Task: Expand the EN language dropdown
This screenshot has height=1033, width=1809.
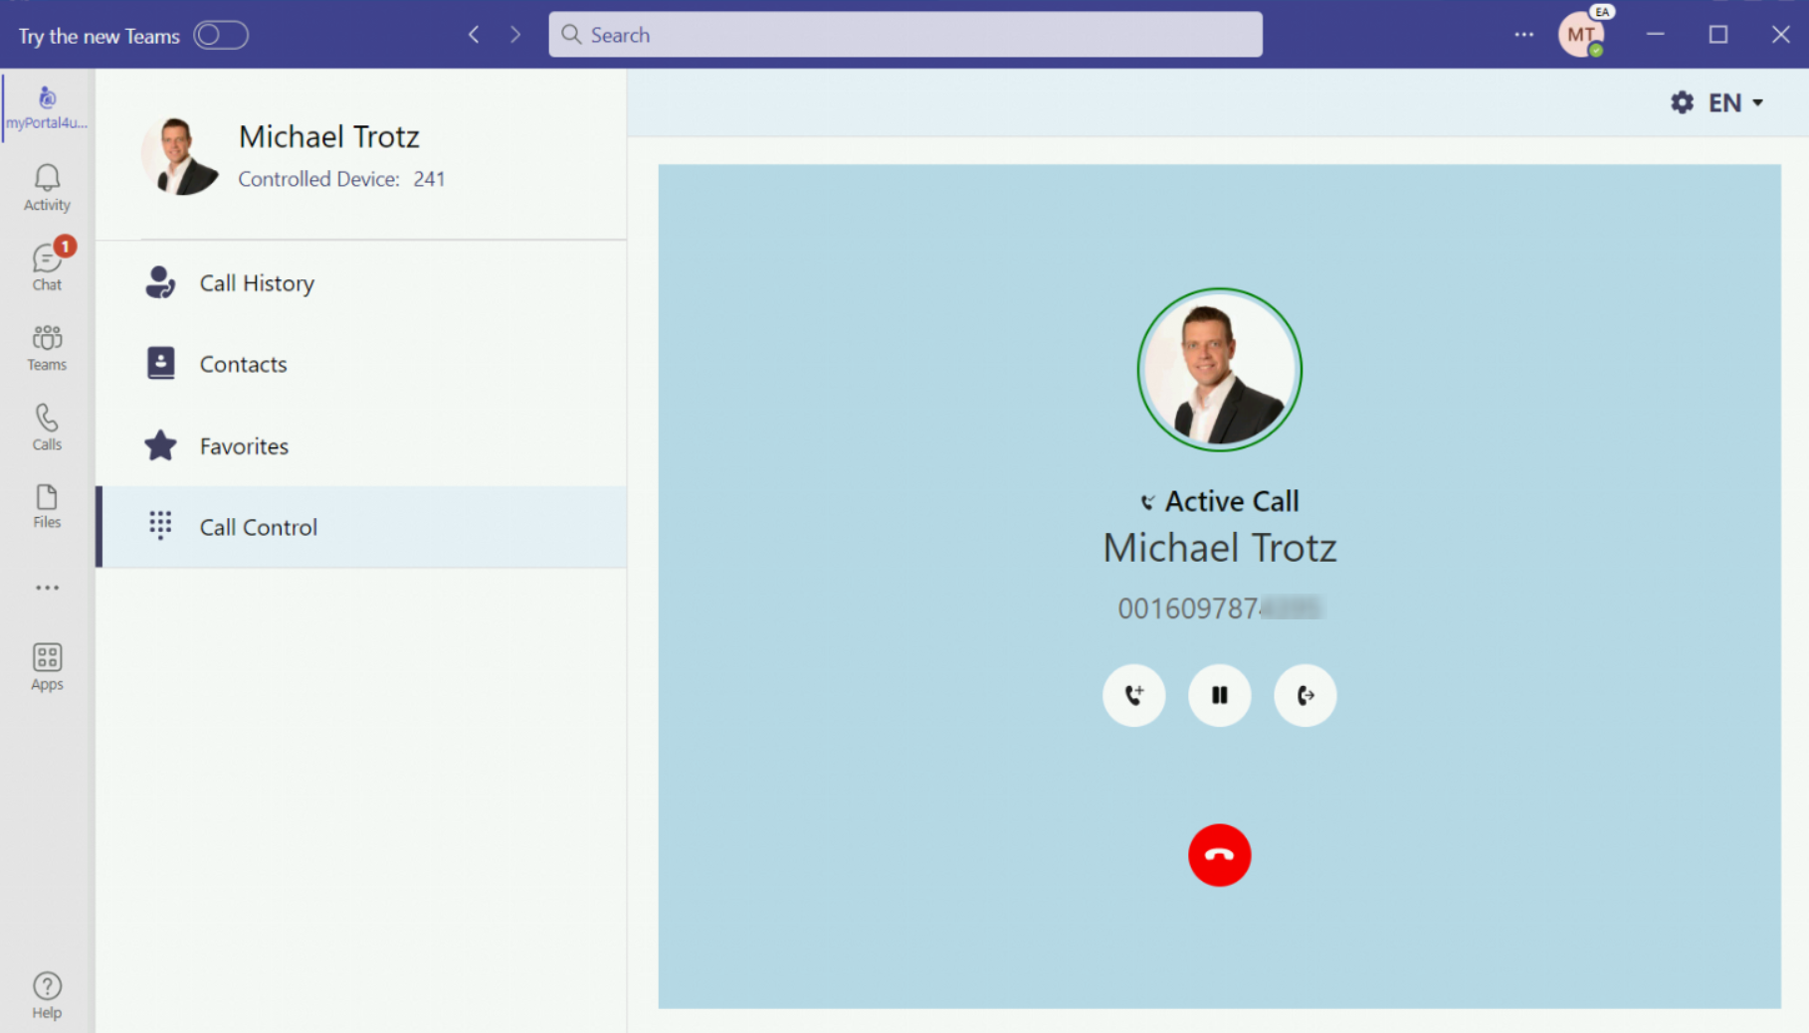Action: (1736, 102)
